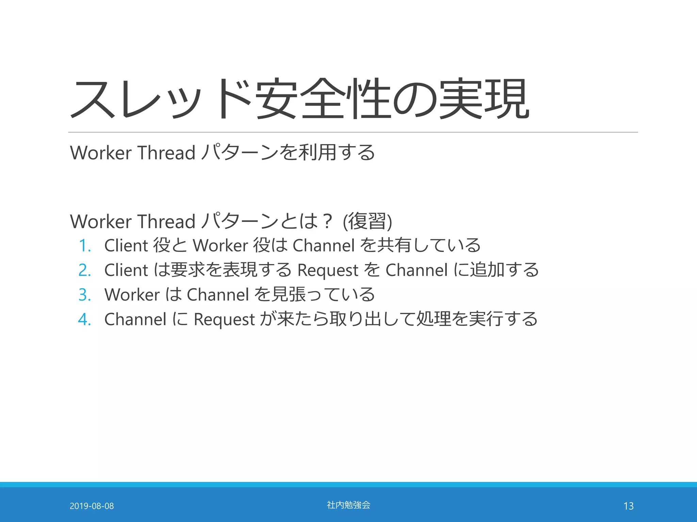Click line Client は要求を表現する Request を Channel に追加する
The image size is (697, 522).
click(x=322, y=270)
